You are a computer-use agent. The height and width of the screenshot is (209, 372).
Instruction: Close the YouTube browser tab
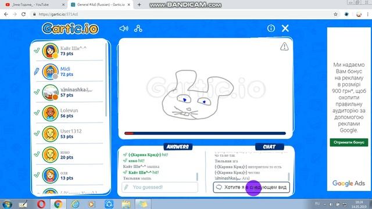(63, 5)
